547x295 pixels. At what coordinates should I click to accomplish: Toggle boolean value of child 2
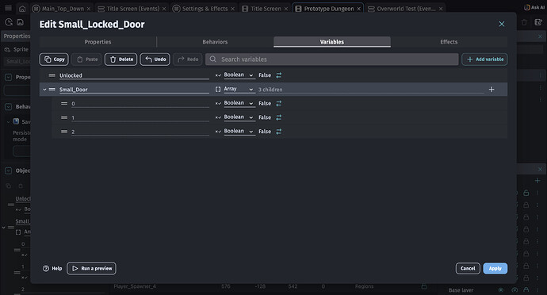(279, 132)
